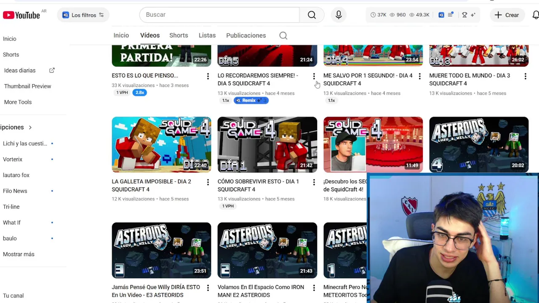Open the Vorterix subscription
539x303 pixels.
point(13,159)
